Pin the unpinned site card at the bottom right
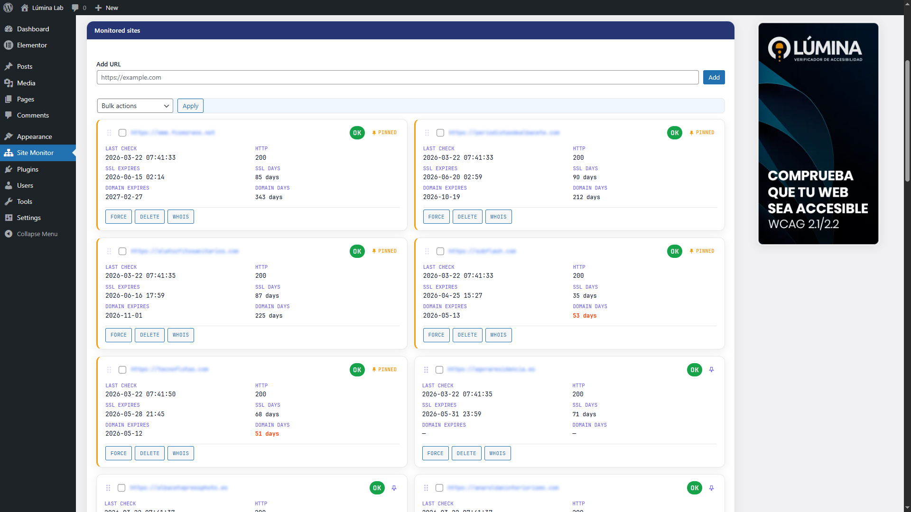The height and width of the screenshot is (512, 911). click(711, 488)
